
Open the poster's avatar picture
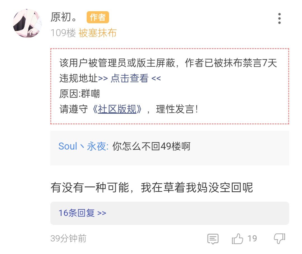(27, 23)
